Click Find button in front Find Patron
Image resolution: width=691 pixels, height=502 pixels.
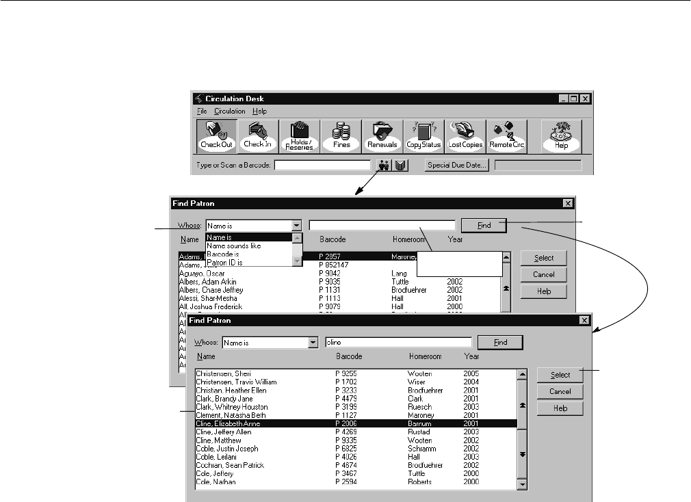(x=500, y=342)
